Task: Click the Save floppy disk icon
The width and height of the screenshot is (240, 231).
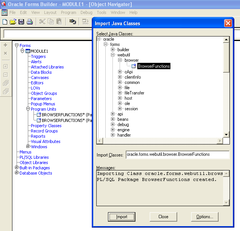Action: 21,22
